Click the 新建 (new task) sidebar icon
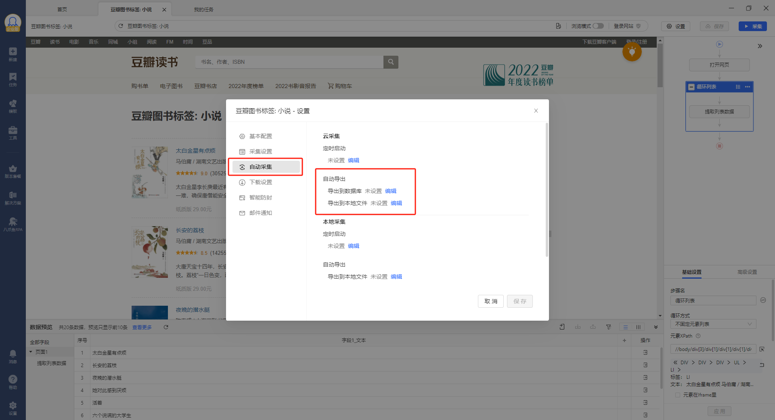The width and height of the screenshot is (775, 420). click(x=13, y=54)
